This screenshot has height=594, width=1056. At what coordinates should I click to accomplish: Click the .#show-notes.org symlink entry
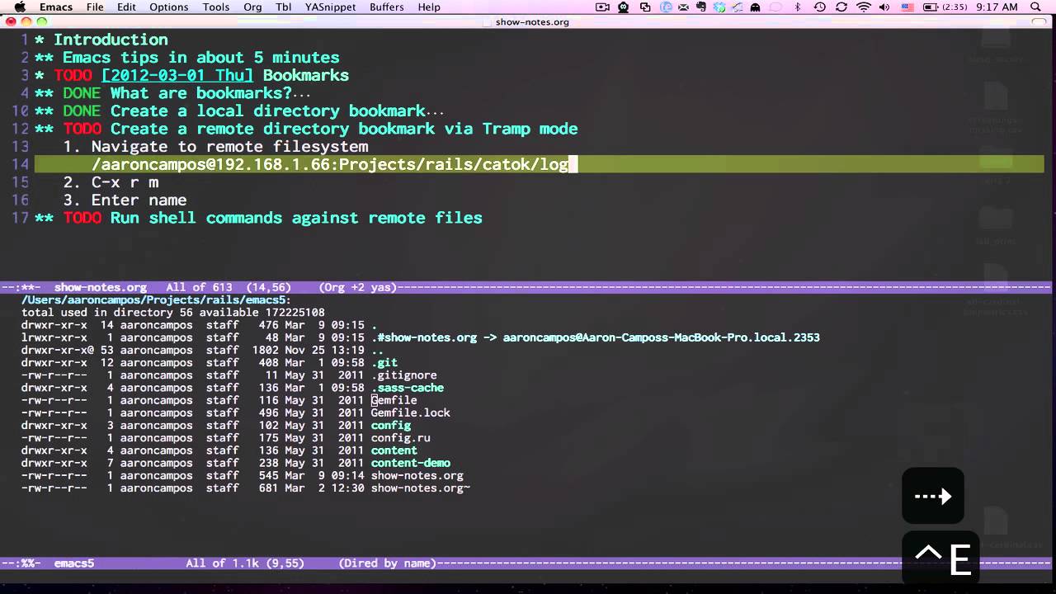coord(424,337)
